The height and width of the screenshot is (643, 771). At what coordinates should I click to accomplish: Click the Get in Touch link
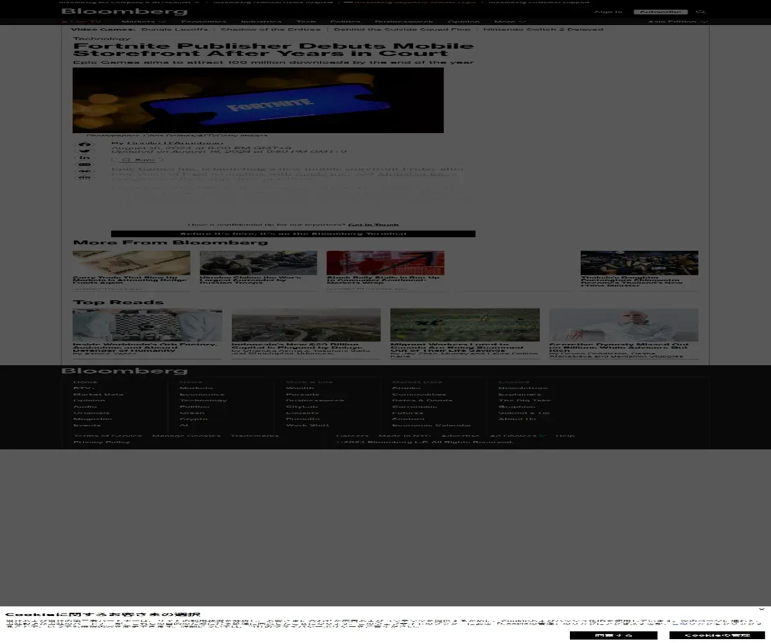point(373,225)
